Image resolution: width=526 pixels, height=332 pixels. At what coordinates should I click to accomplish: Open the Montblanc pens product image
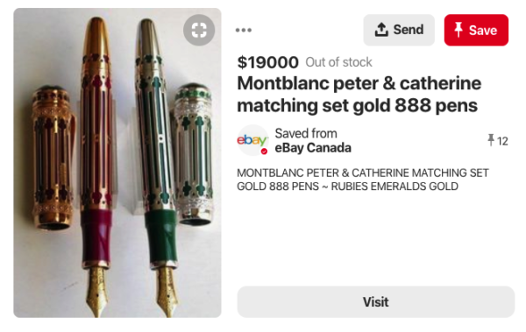point(117,163)
